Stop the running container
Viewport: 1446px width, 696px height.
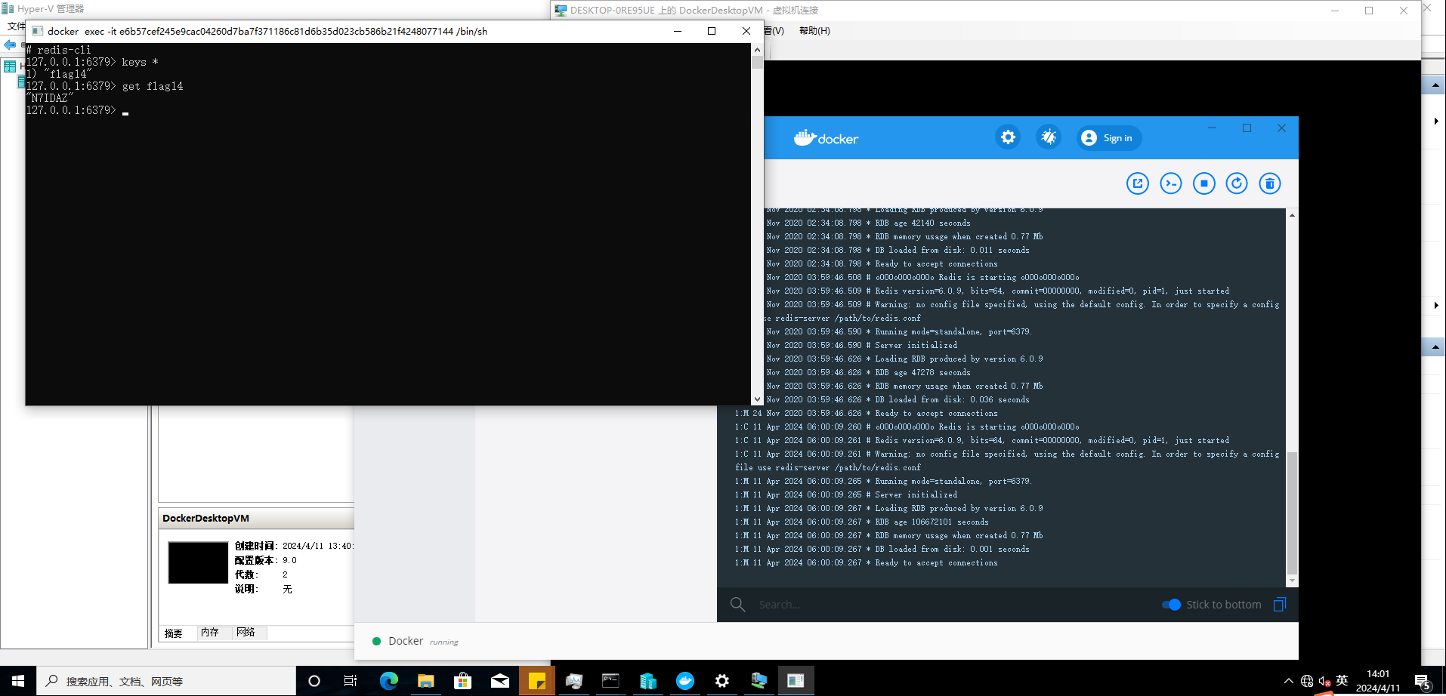pos(1203,183)
